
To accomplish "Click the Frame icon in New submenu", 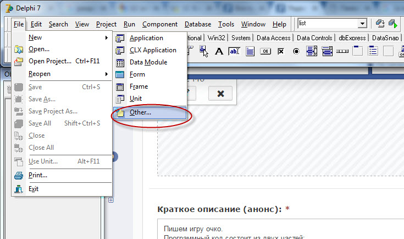I will pos(120,86).
